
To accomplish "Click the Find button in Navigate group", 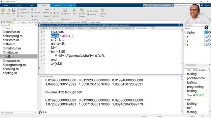I will 34,16.
